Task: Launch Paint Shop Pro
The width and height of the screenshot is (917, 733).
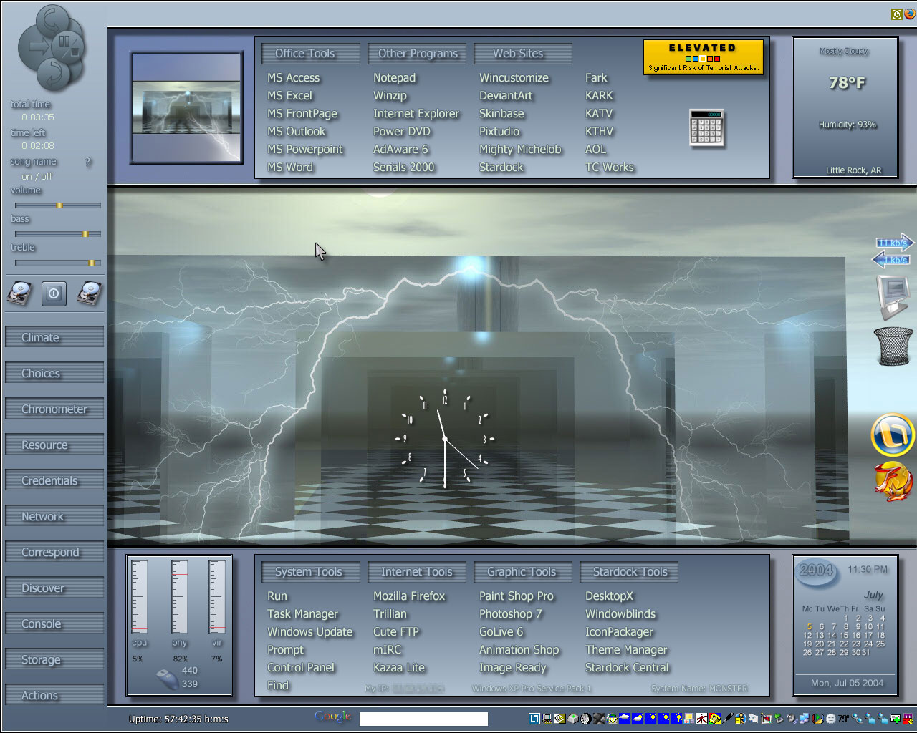Action: [517, 596]
